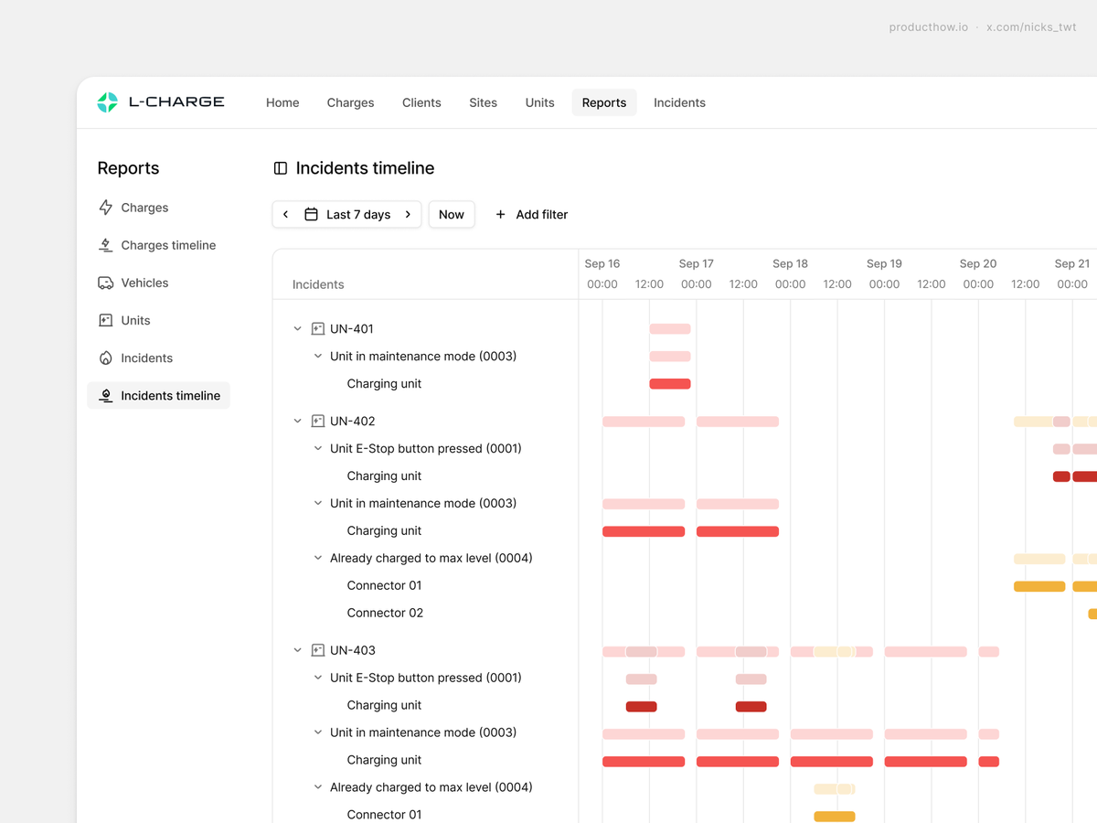This screenshot has width=1097, height=823.
Task: Select Incidents timeline in sidebar
Action: click(x=159, y=395)
